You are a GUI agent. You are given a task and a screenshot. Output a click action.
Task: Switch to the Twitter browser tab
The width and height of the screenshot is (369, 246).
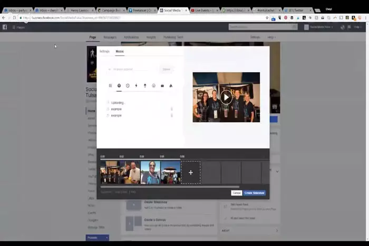[x=297, y=11]
